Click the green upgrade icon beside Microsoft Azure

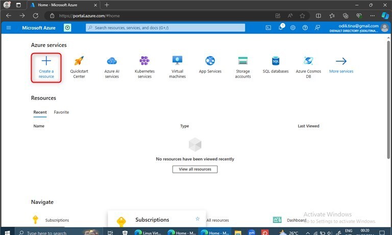pos(67,28)
